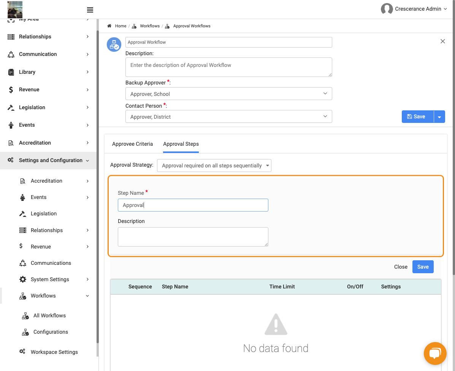This screenshot has height=371, width=455.
Task: Click the Library book icon
Action: 11,72
